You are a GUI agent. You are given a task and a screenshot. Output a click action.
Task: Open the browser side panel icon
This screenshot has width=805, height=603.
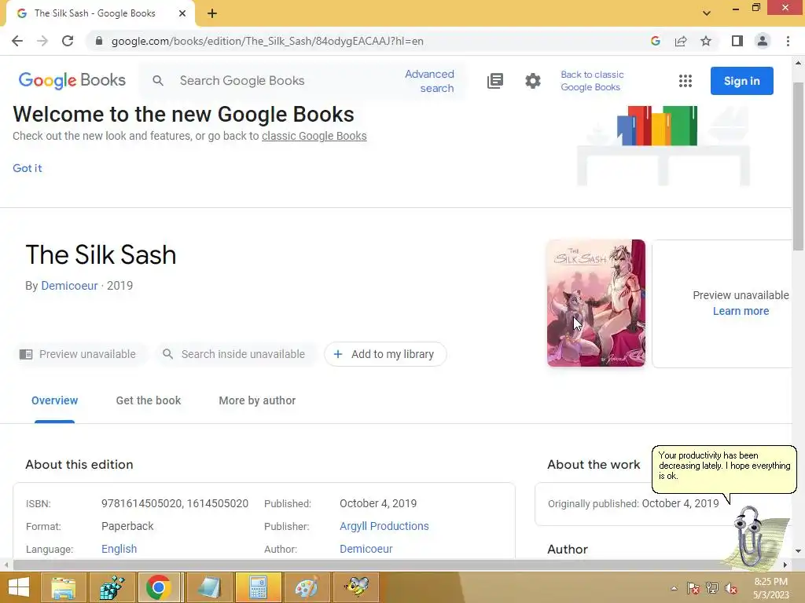737,41
